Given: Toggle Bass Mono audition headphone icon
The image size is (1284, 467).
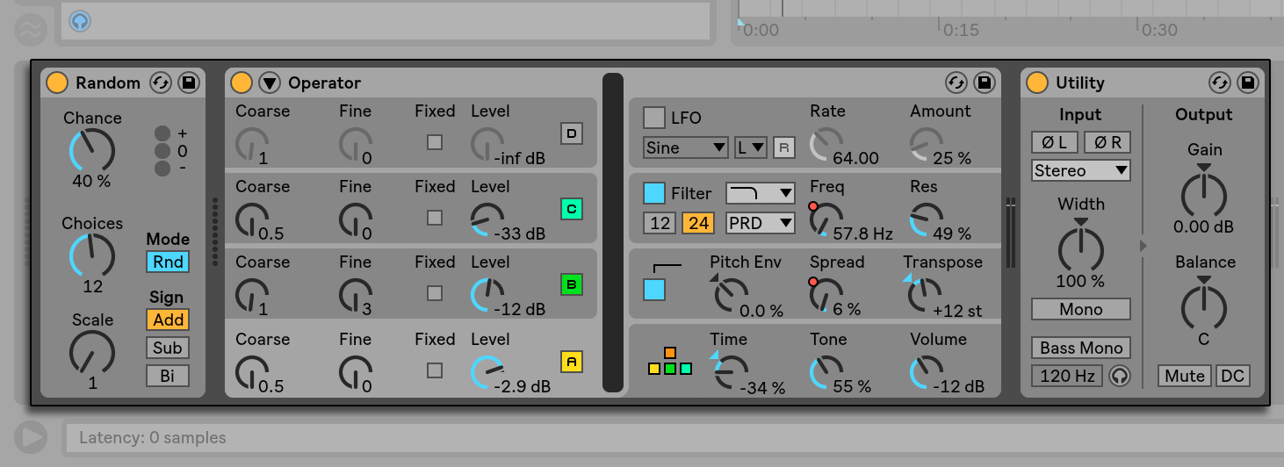Looking at the screenshot, I should click(x=1120, y=376).
